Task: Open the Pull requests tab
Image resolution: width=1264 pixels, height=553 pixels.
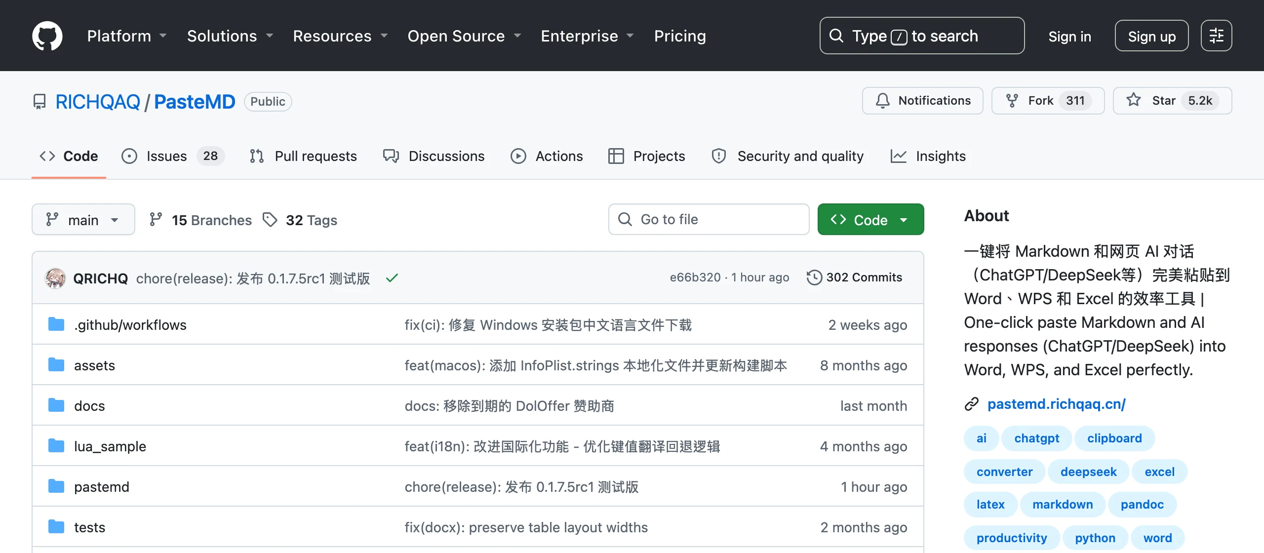Action: pos(303,156)
